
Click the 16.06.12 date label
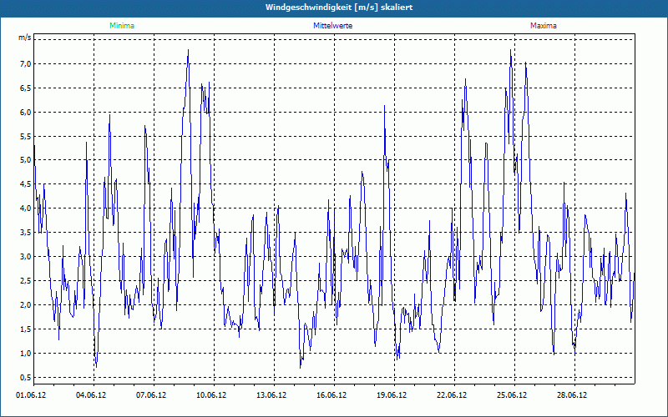point(331,395)
